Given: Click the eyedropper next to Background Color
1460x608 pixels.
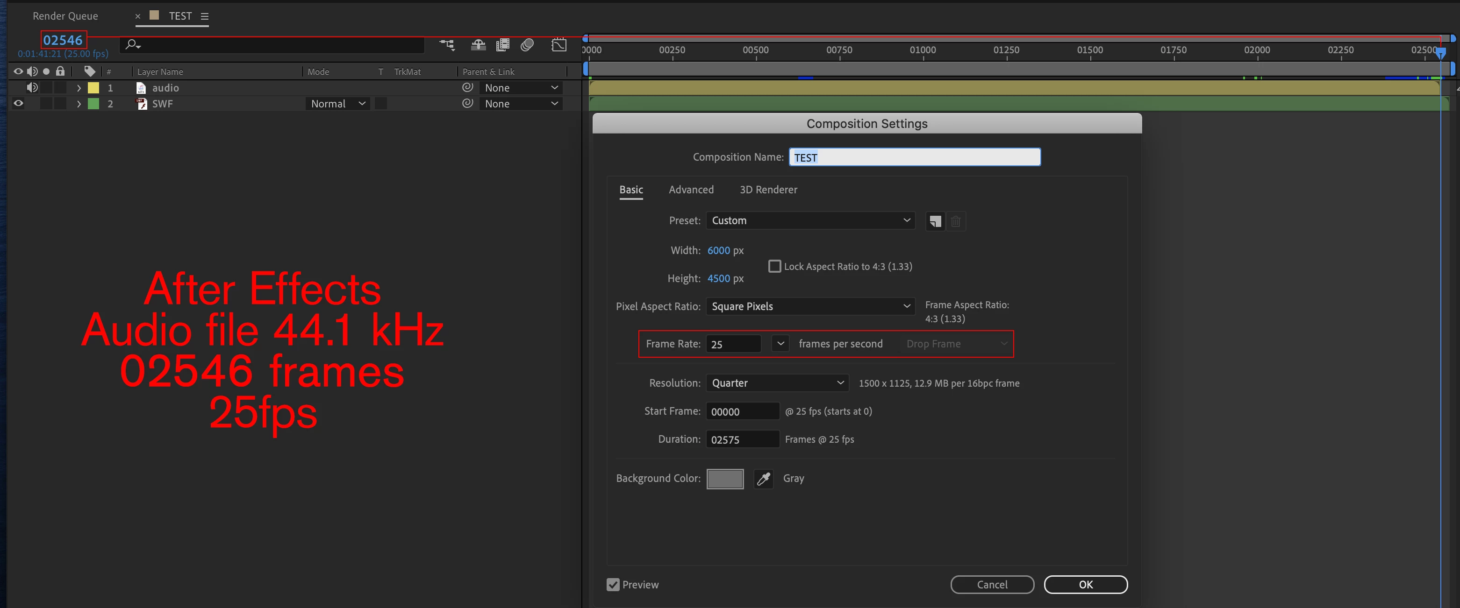Looking at the screenshot, I should click(x=764, y=479).
